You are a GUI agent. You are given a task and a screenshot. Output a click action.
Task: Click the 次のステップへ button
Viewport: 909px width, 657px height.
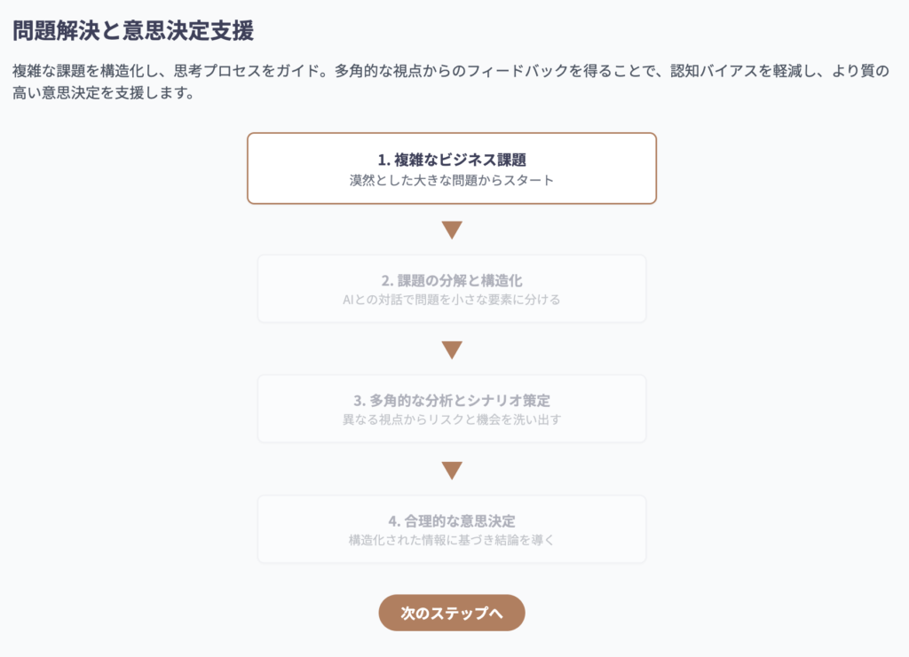pyautogui.click(x=452, y=613)
